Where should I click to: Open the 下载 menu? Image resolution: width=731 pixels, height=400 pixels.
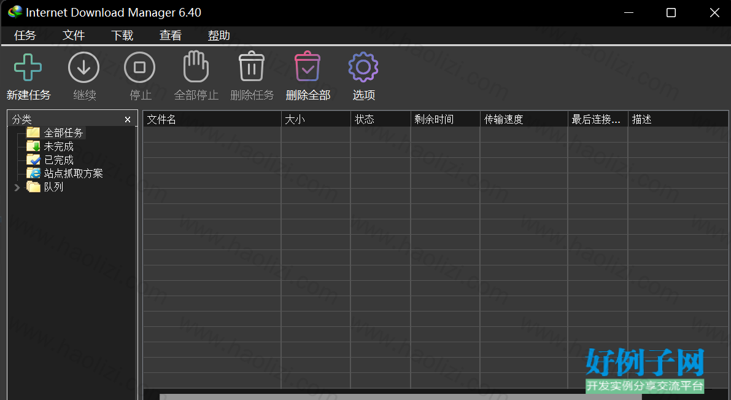click(x=122, y=36)
